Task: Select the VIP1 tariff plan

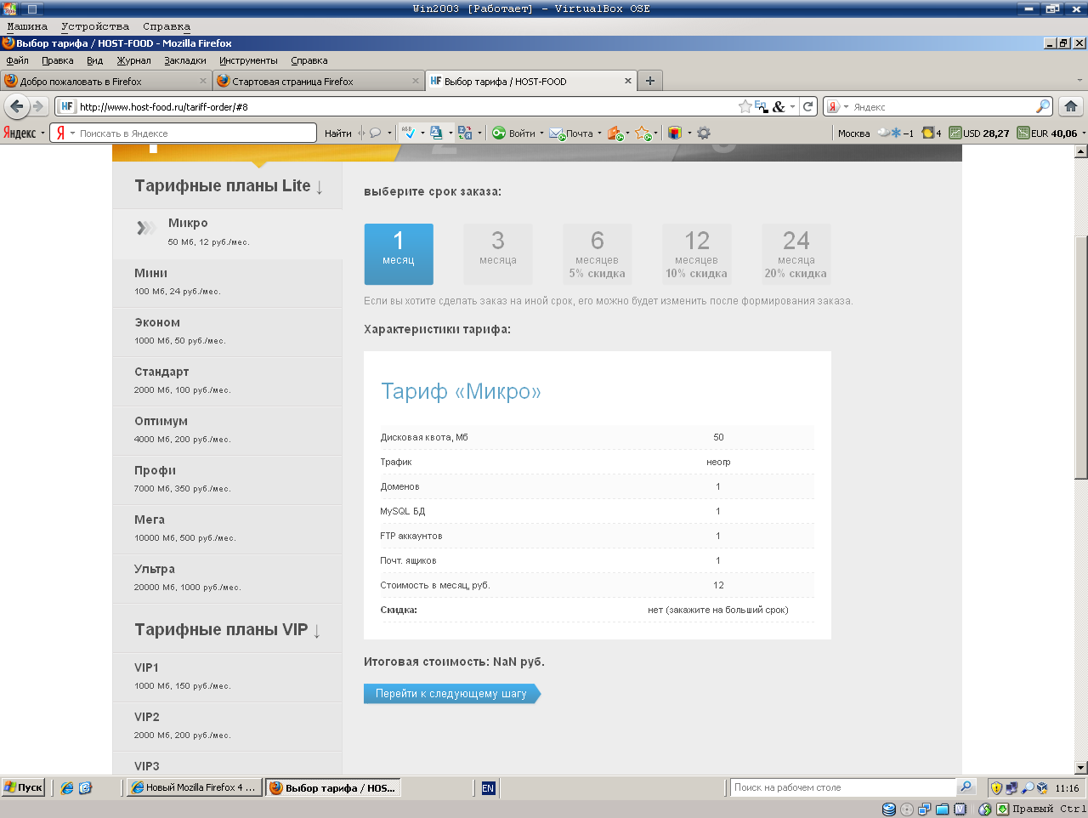Action: [228, 676]
